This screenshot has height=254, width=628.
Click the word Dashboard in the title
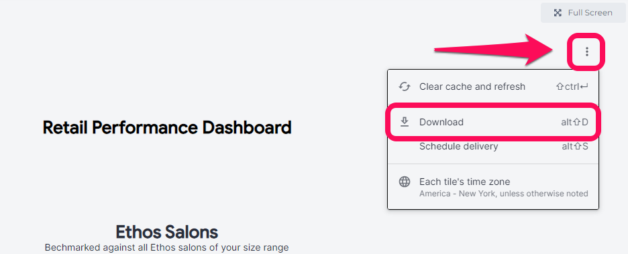tap(247, 128)
